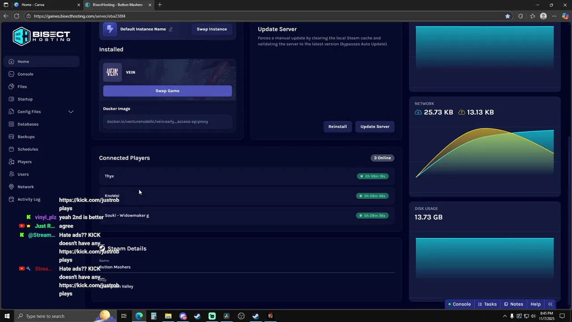
Task: Click the network download cloud icon
Action: (418, 112)
